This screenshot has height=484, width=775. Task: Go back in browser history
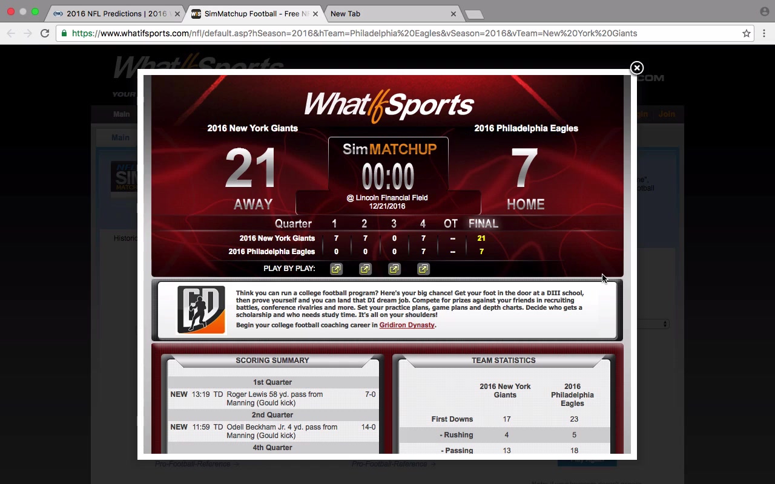11,33
